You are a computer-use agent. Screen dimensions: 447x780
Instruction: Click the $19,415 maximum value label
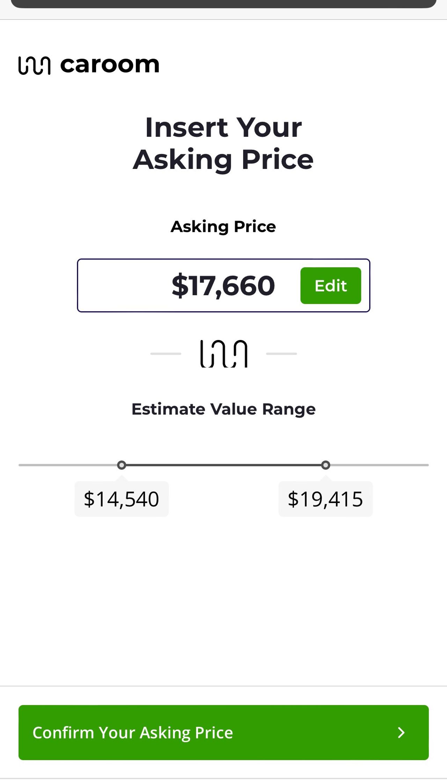click(325, 499)
